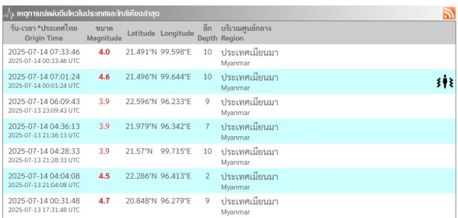Click the 04:28:33 earthquake at 99.715°E

229,156
